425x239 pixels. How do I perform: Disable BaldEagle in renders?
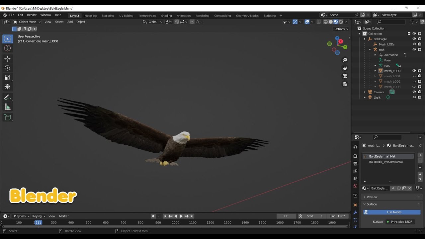click(420, 39)
